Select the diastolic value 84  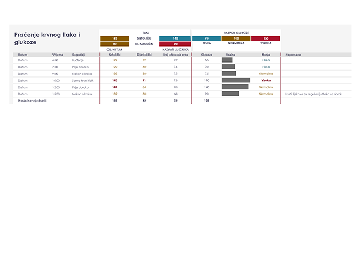point(144,87)
